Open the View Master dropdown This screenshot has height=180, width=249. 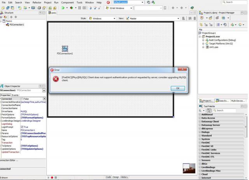(178, 18)
